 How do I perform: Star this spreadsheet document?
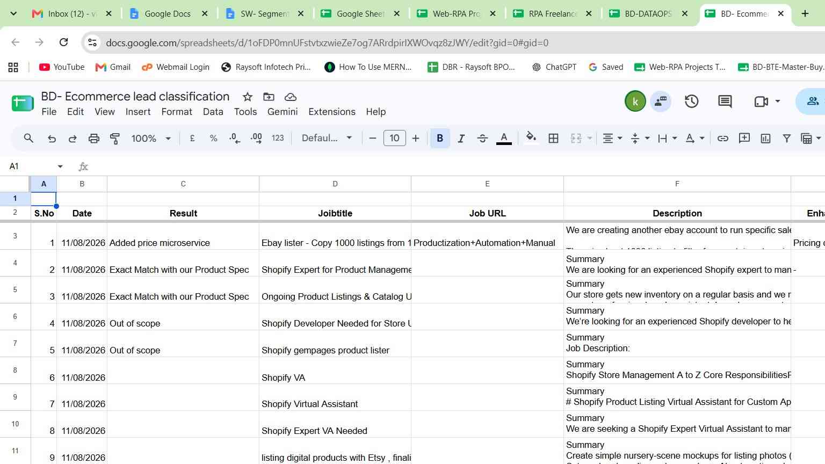coord(248,97)
